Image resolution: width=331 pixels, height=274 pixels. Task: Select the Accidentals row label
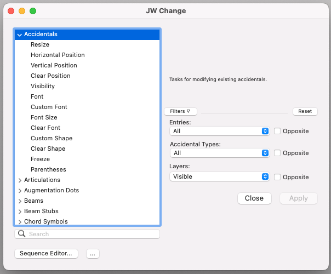tap(41, 34)
